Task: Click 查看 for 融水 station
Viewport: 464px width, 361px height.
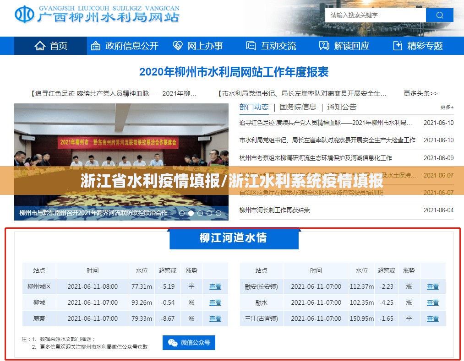Action: coord(433,302)
